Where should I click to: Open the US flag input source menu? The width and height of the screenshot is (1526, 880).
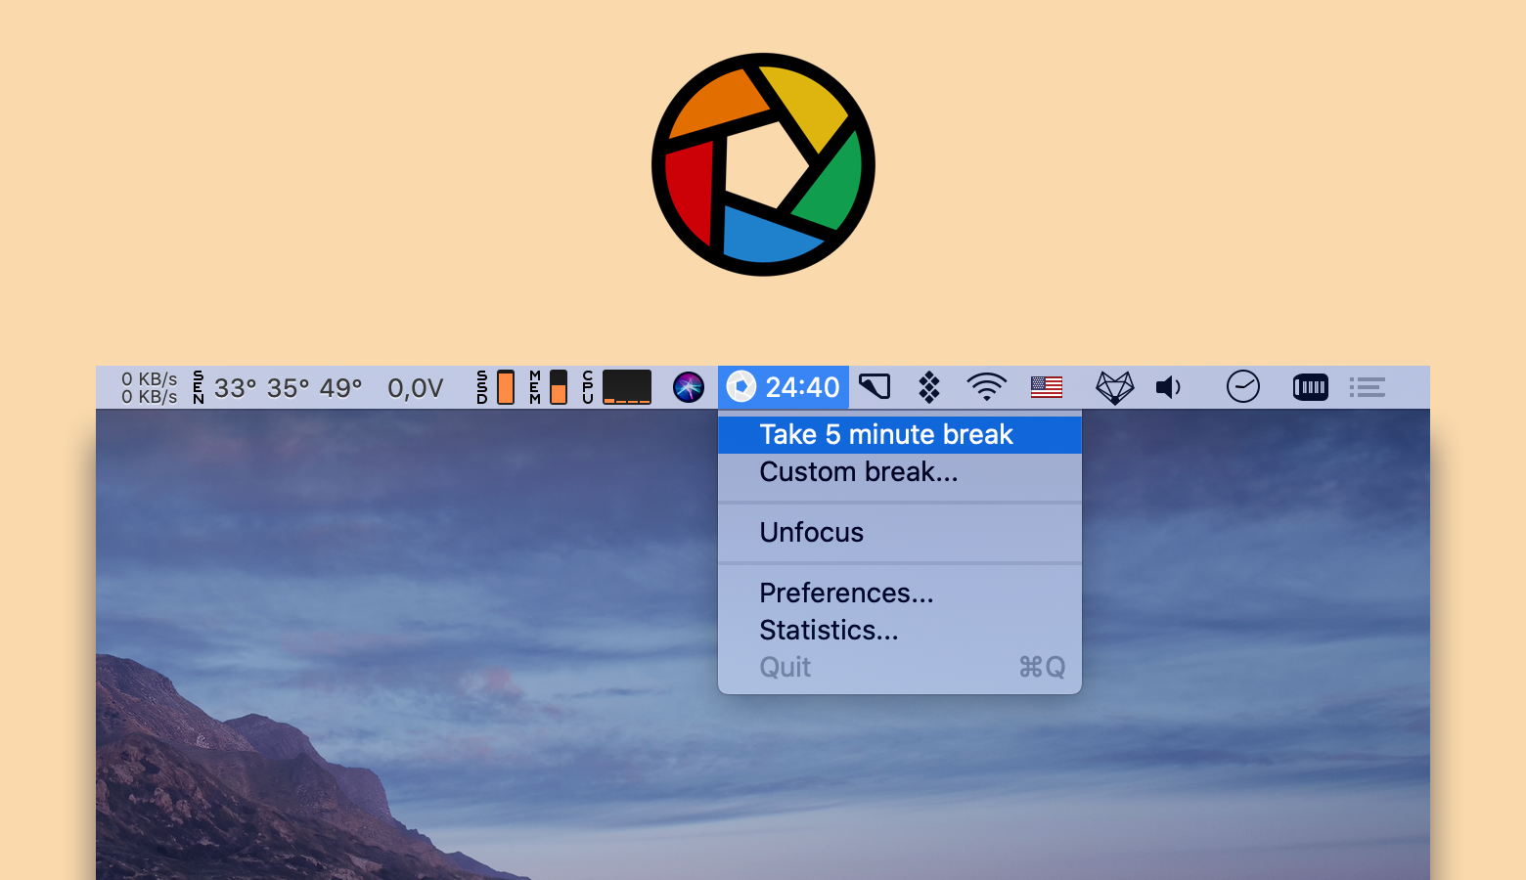[x=1047, y=387]
